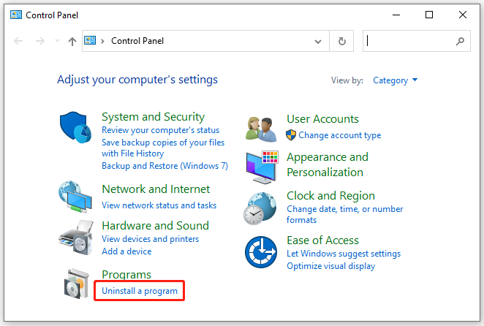484x326 pixels.
Task: Open the Ease of Access heading
Action: coord(322,240)
